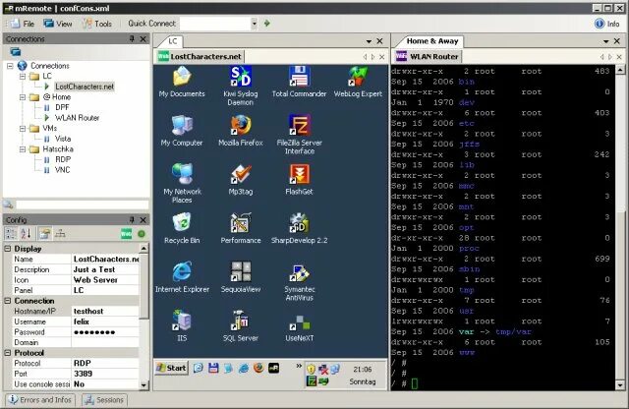The width and height of the screenshot is (629, 409).
Task: Open FileZilla Server Interface shortcut
Action: (299, 135)
